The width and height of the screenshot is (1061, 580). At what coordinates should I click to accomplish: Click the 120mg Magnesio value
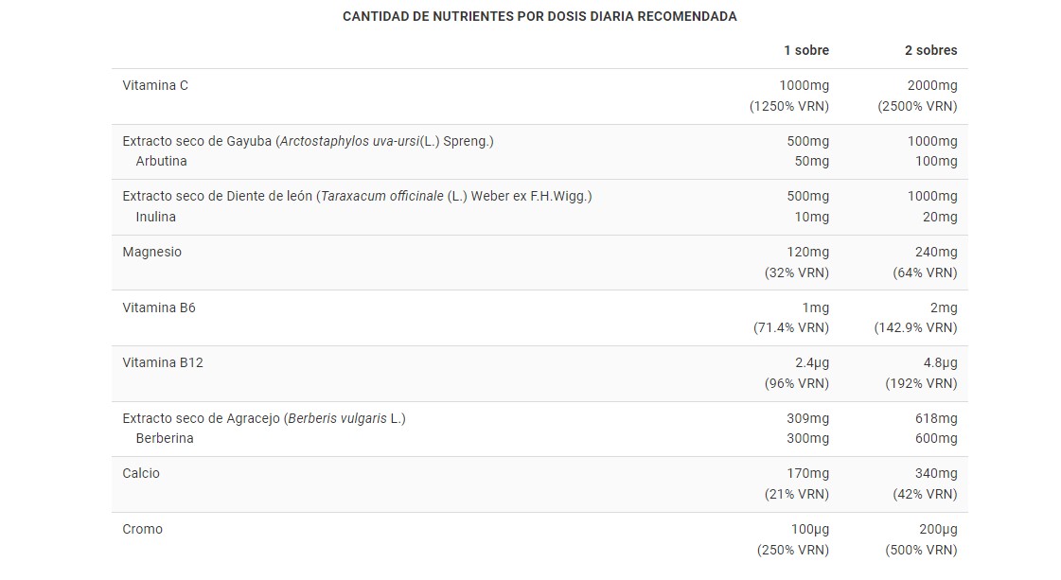[x=807, y=252]
